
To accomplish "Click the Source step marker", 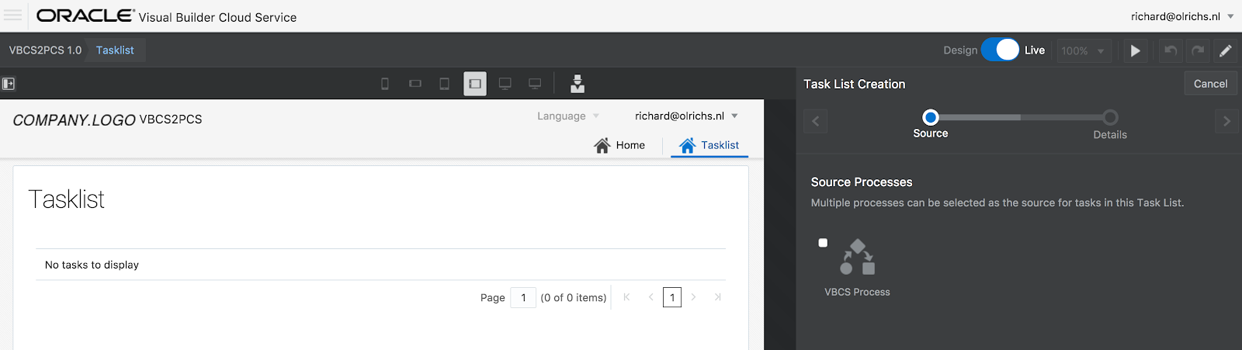I will (930, 117).
